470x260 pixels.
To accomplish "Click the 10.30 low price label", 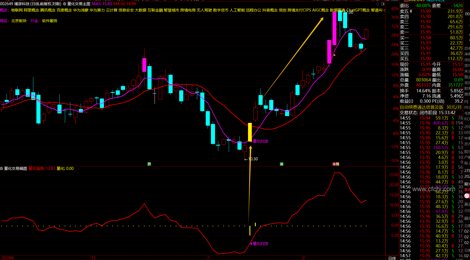I will (253, 159).
